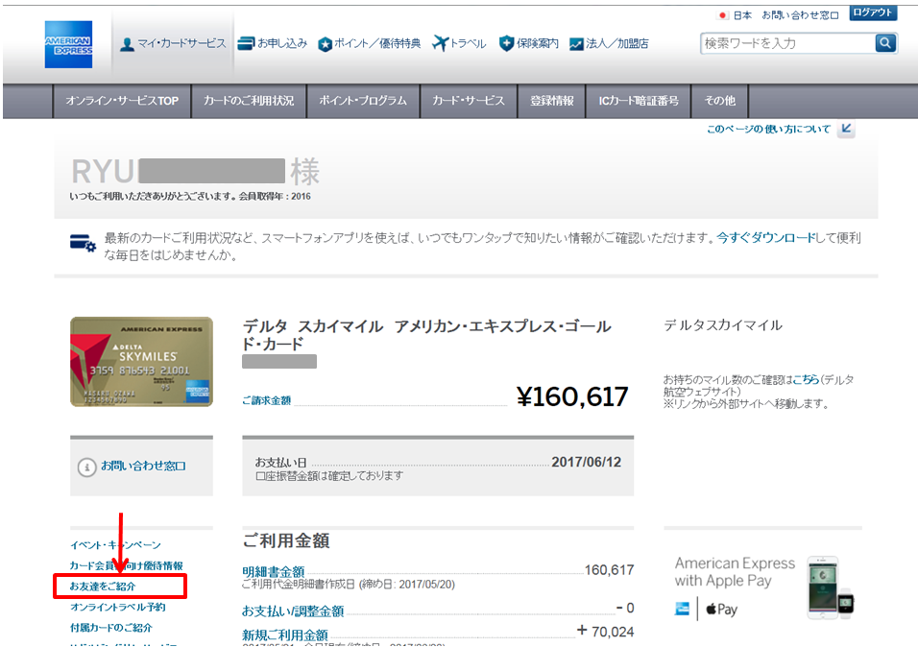Viewport: 918px width, 647px height.
Task: Click the Apple Pay logo
Action: click(x=721, y=610)
